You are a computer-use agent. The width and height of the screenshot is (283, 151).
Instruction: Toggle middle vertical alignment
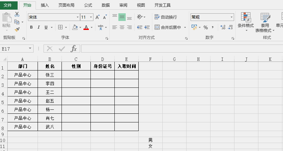(x=122, y=17)
